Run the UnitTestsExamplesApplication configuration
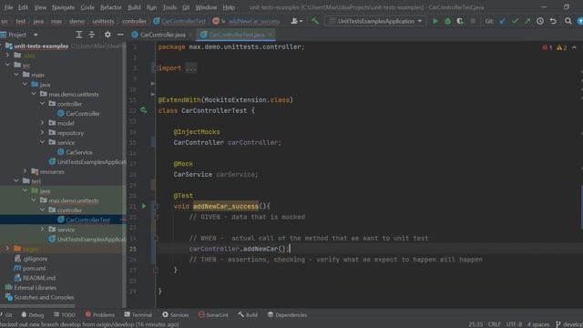 435,21
